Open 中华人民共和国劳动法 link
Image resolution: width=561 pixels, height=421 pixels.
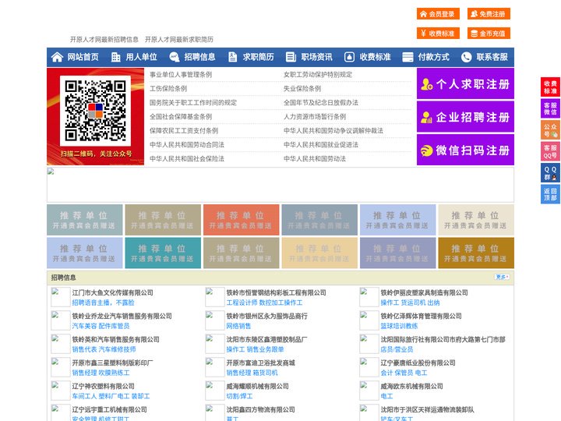coord(315,158)
